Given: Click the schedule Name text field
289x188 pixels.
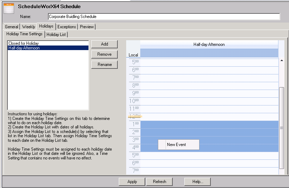Looking at the screenshot, I should point(164,17).
